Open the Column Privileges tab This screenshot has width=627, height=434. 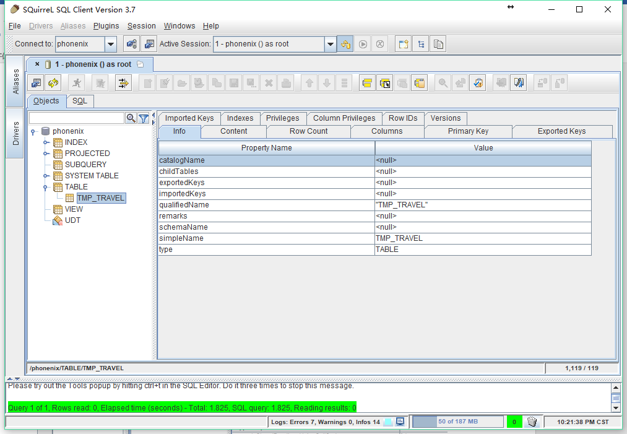[x=344, y=118]
